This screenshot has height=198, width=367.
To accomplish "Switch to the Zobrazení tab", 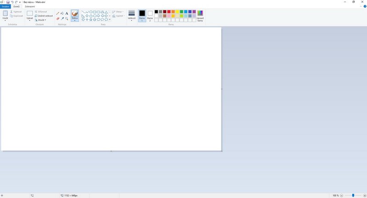I will [x=30, y=6].
